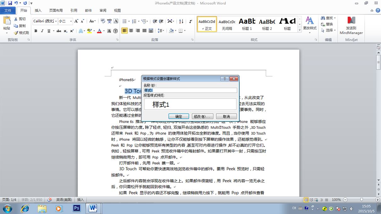Viewport: 381px width, 214px height.
Task: Select Align Text Right
Action: tap(138, 31)
